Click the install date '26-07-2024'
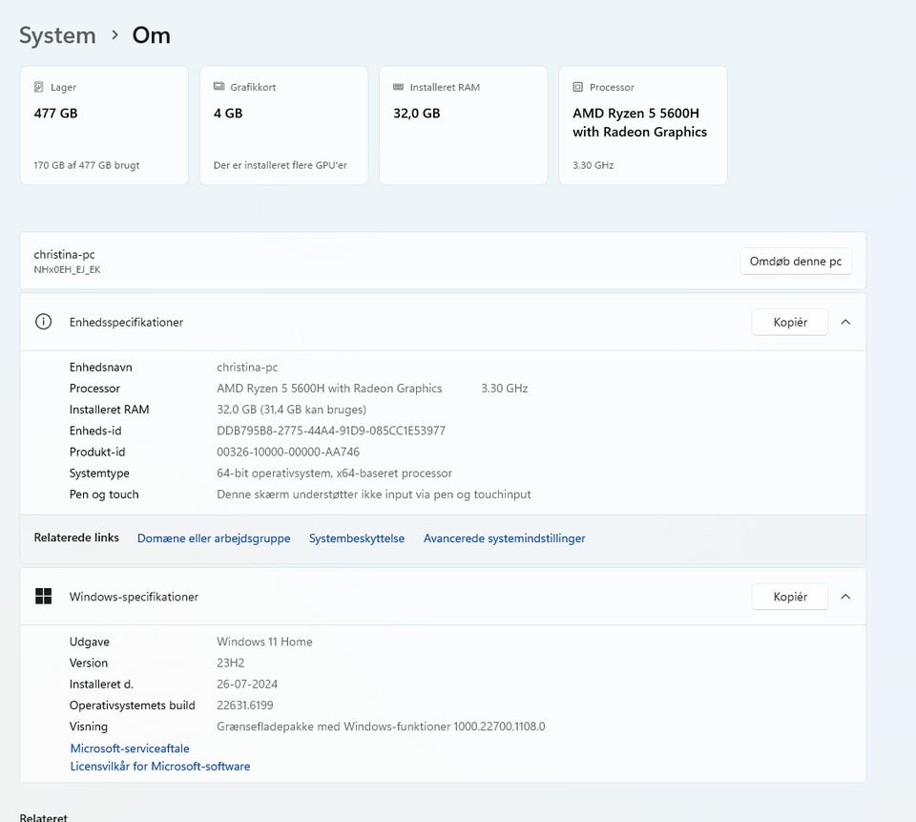Viewport: 916px width, 822px height. [247, 684]
